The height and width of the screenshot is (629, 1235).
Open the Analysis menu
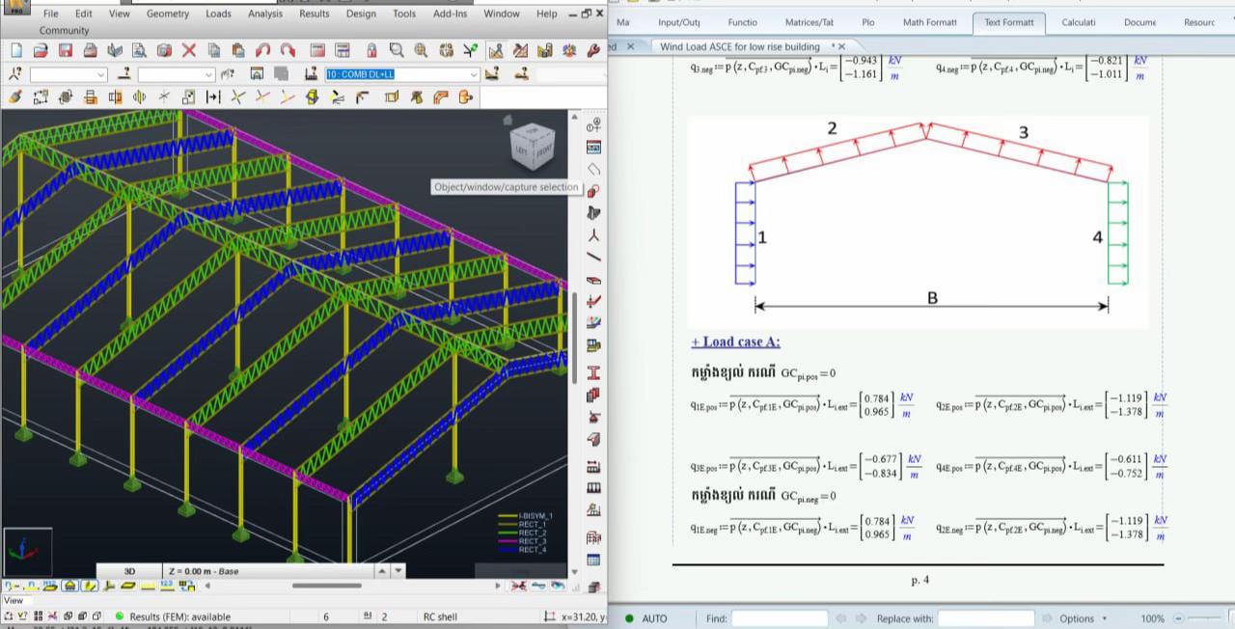(x=265, y=14)
